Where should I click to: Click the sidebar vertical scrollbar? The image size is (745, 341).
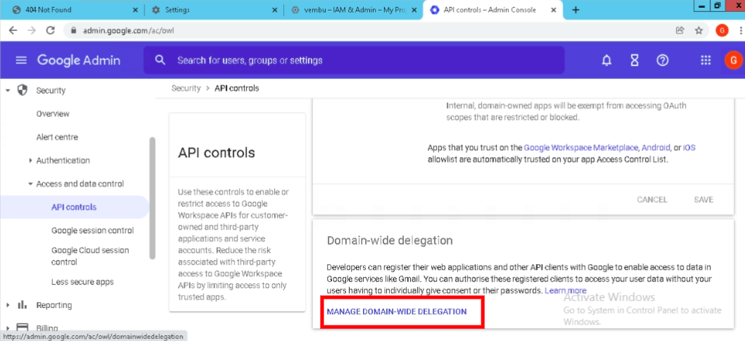pos(152,198)
